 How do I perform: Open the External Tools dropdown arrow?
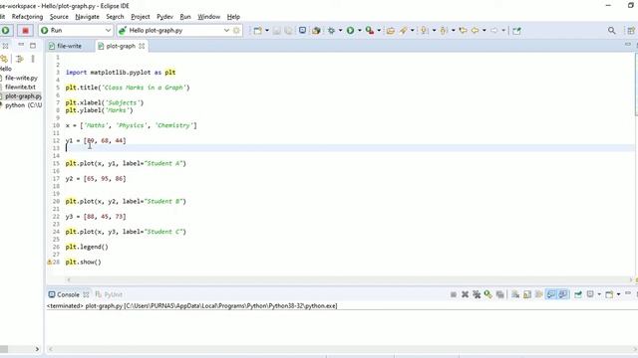(x=379, y=31)
